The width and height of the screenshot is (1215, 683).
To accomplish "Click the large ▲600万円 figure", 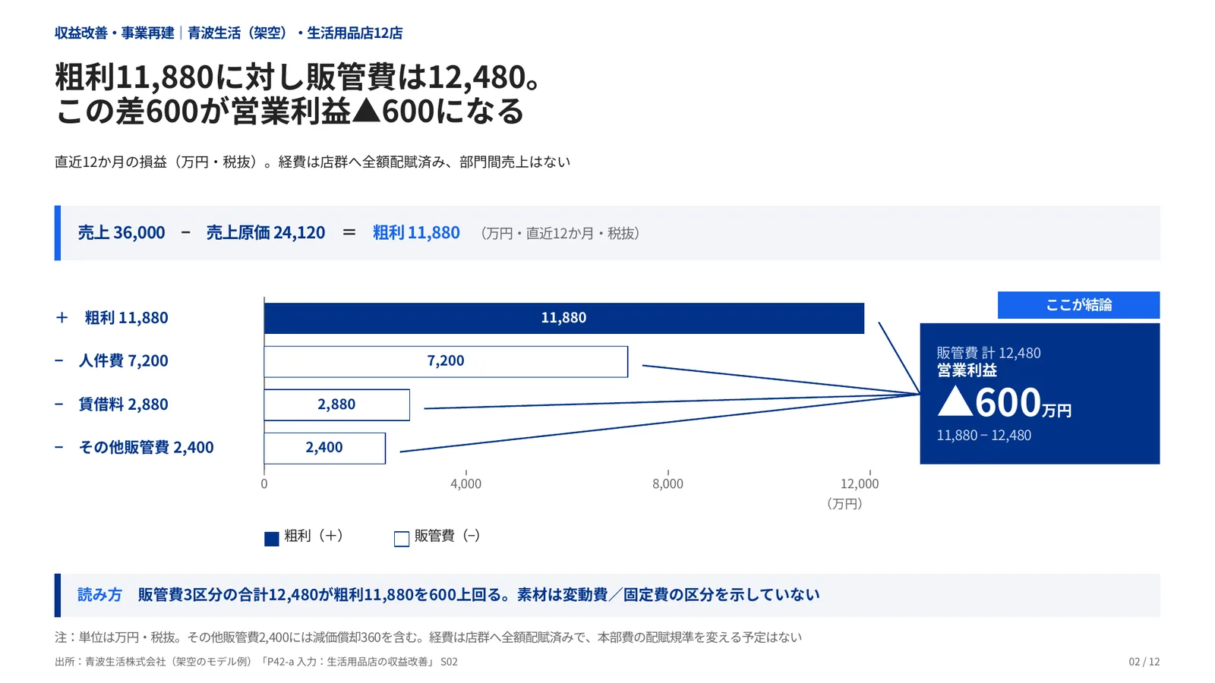I will (1004, 402).
